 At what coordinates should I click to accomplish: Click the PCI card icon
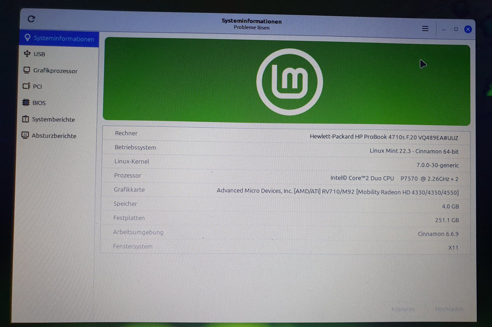click(x=26, y=86)
